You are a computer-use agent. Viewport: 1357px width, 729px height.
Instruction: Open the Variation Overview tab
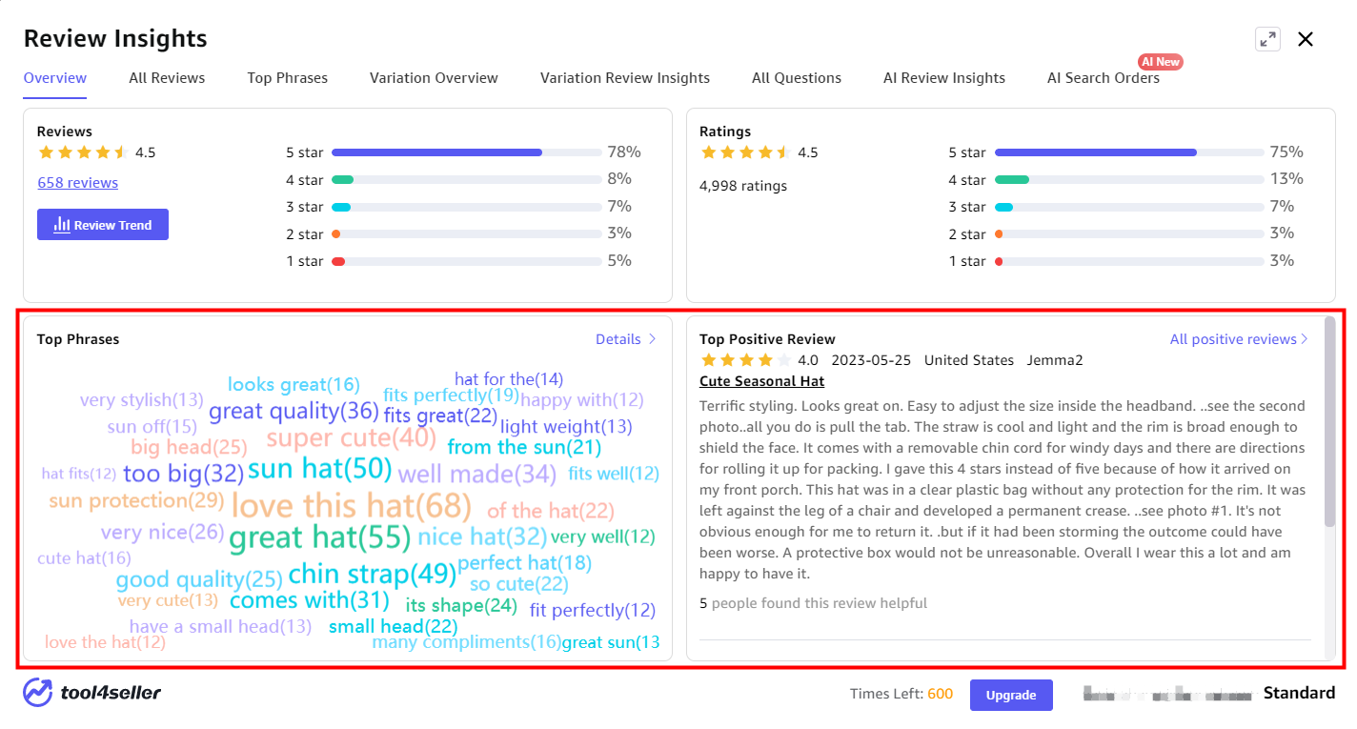(434, 78)
